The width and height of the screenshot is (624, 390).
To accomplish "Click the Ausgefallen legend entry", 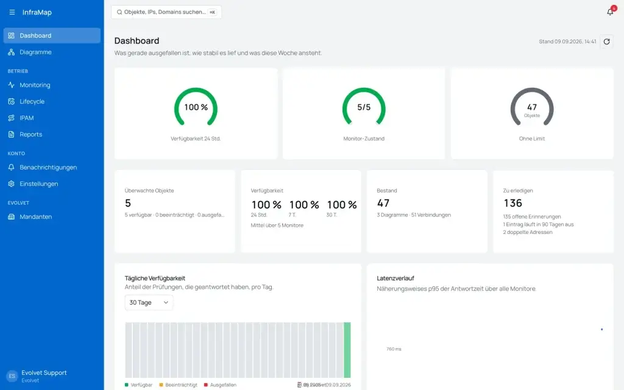I will [x=220, y=385].
